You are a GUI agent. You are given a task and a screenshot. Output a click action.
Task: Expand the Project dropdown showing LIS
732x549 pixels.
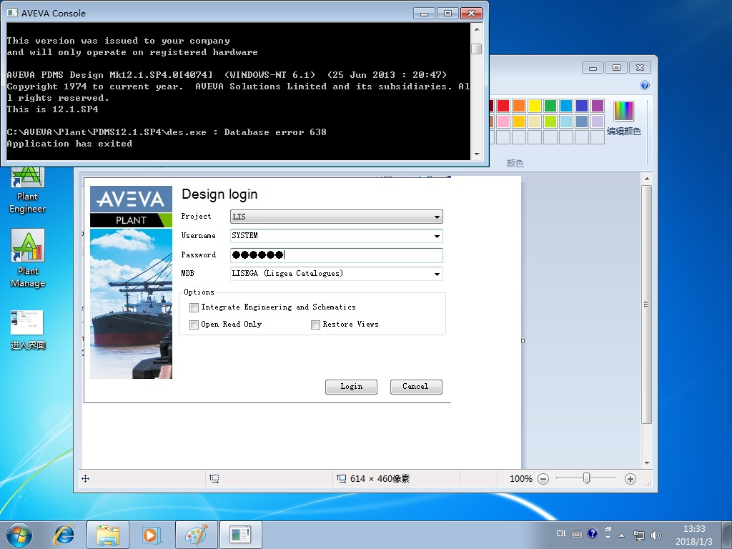pos(437,217)
